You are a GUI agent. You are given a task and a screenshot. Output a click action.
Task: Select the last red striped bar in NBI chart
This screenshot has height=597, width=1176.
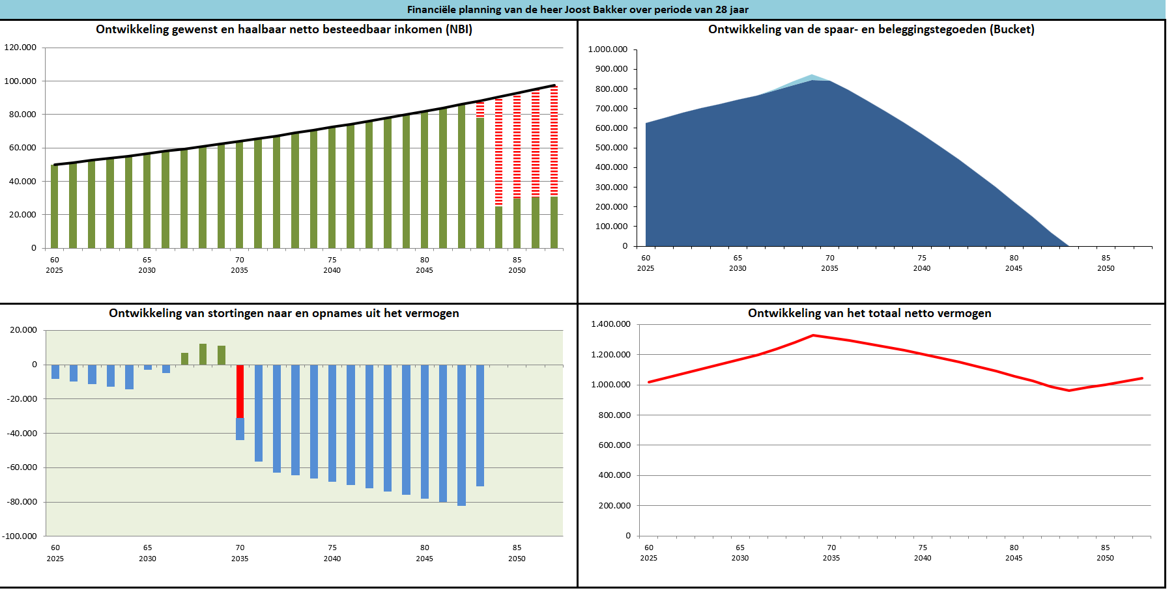[554, 140]
